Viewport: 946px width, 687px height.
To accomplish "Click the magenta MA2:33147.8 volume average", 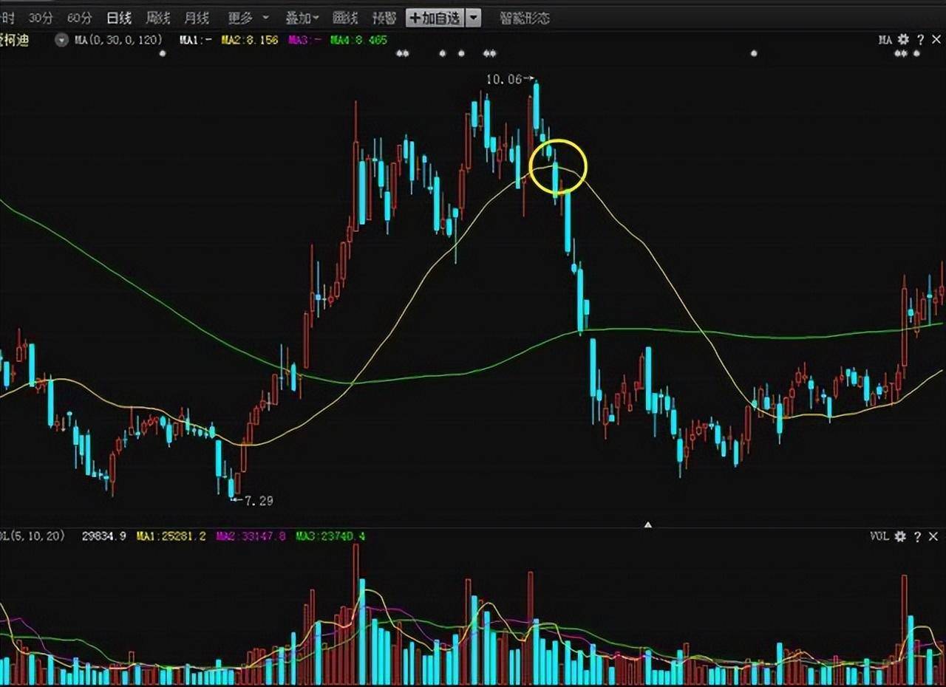I will (x=251, y=536).
